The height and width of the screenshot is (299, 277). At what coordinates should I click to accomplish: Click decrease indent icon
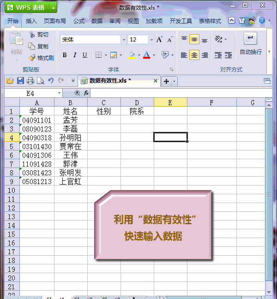(x=218, y=55)
